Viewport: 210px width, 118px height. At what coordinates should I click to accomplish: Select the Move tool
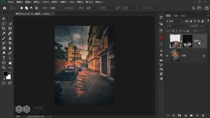(x=4, y=18)
